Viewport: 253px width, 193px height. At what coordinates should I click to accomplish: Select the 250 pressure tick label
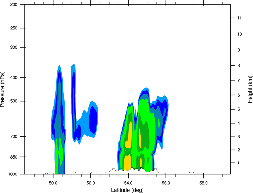coord(14,28)
